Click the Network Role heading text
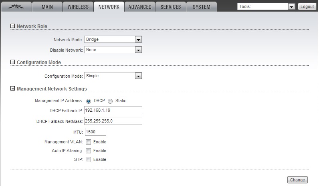 [32, 26]
